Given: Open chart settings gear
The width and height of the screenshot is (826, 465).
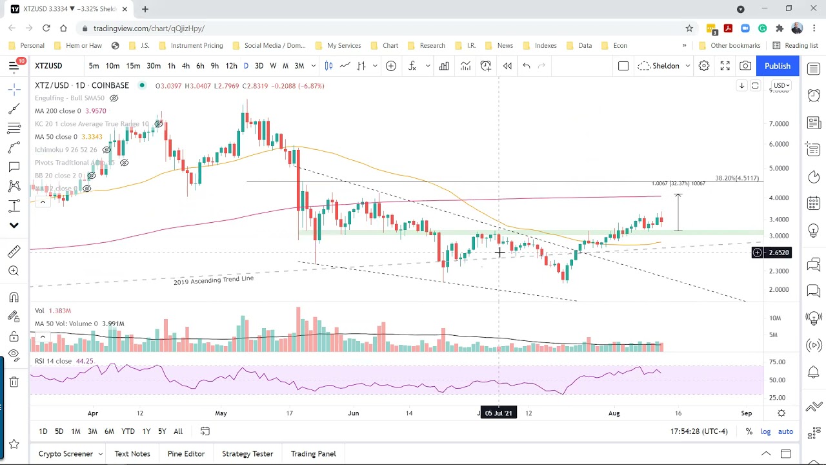Looking at the screenshot, I should click(x=704, y=66).
